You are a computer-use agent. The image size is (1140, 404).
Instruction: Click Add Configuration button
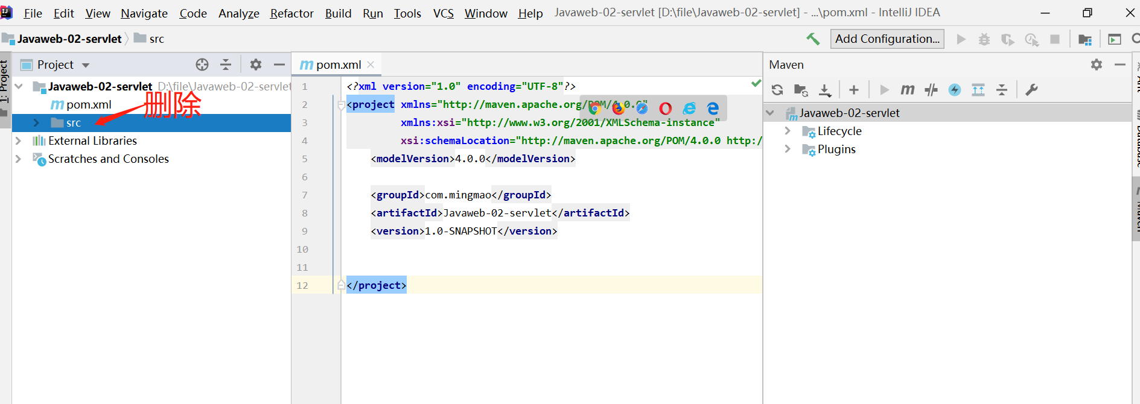point(887,39)
